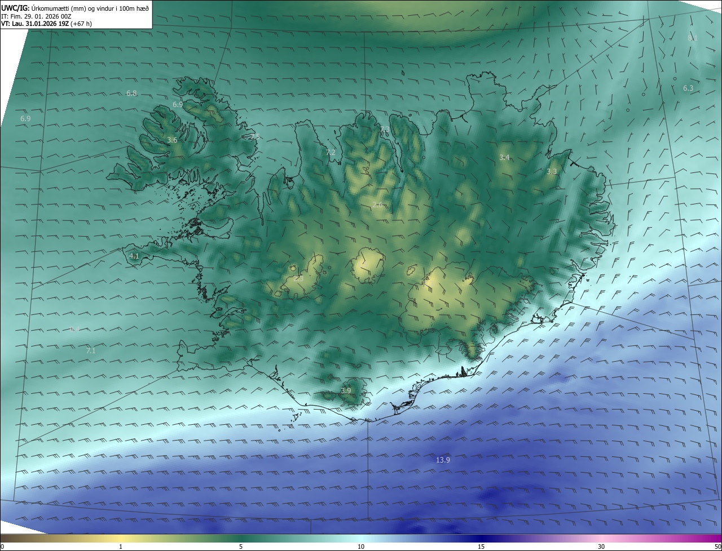Click the 8.1 value label on map
Screen dimensions: 722x551
(x=693, y=38)
